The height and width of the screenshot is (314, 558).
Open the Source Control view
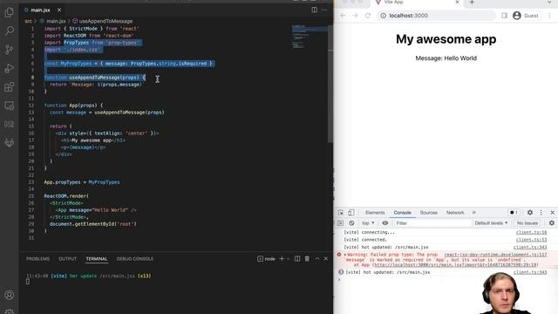point(10,50)
